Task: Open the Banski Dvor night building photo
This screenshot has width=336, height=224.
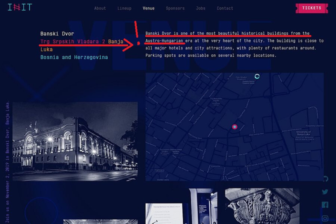Action: click(75, 134)
